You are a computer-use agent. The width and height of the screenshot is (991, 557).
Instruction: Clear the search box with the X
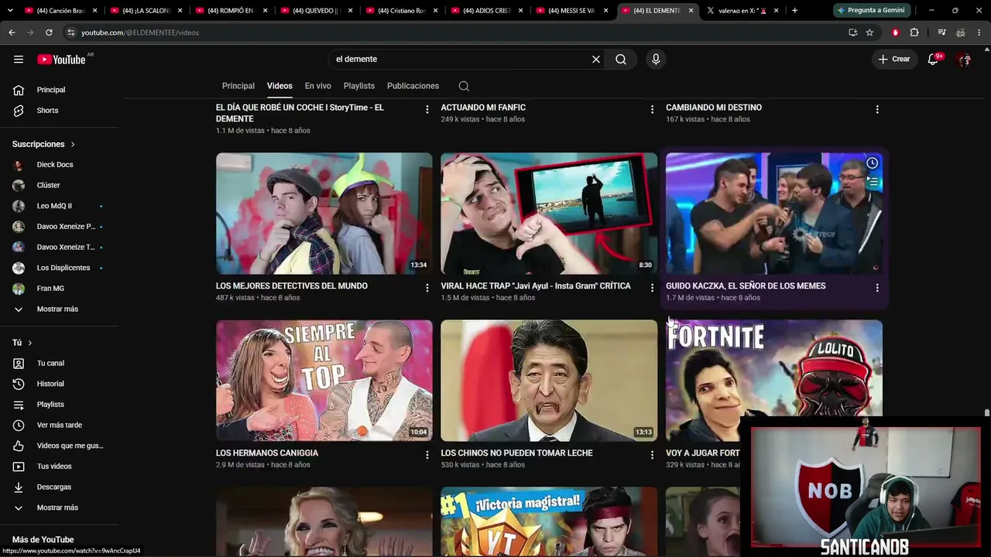click(596, 60)
